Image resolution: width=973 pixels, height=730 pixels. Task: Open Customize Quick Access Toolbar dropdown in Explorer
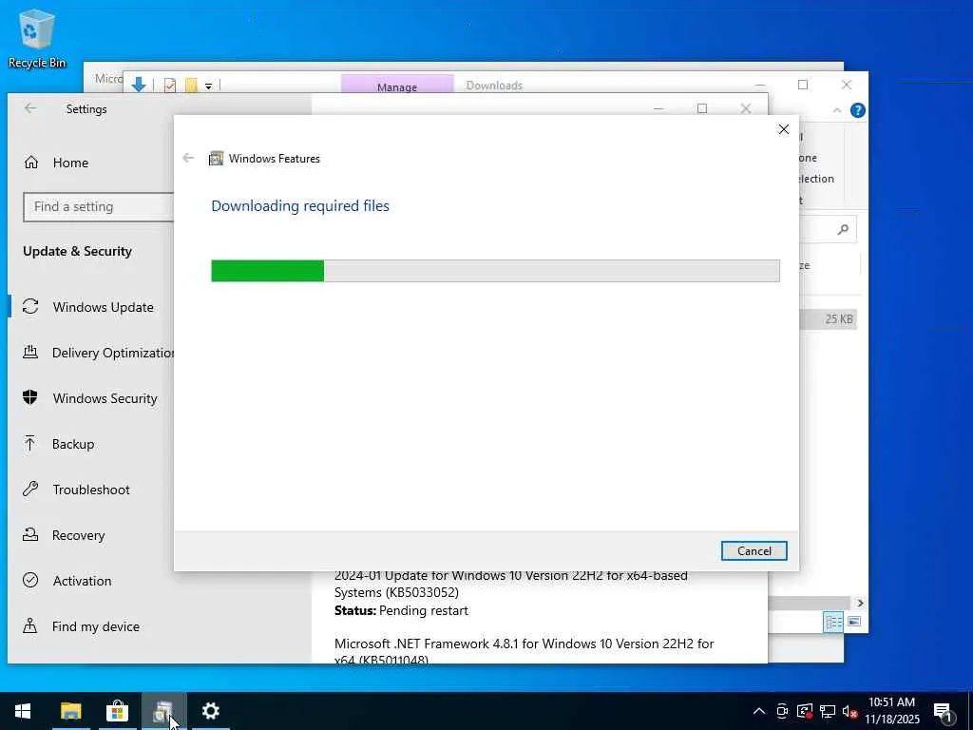pyautogui.click(x=208, y=86)
